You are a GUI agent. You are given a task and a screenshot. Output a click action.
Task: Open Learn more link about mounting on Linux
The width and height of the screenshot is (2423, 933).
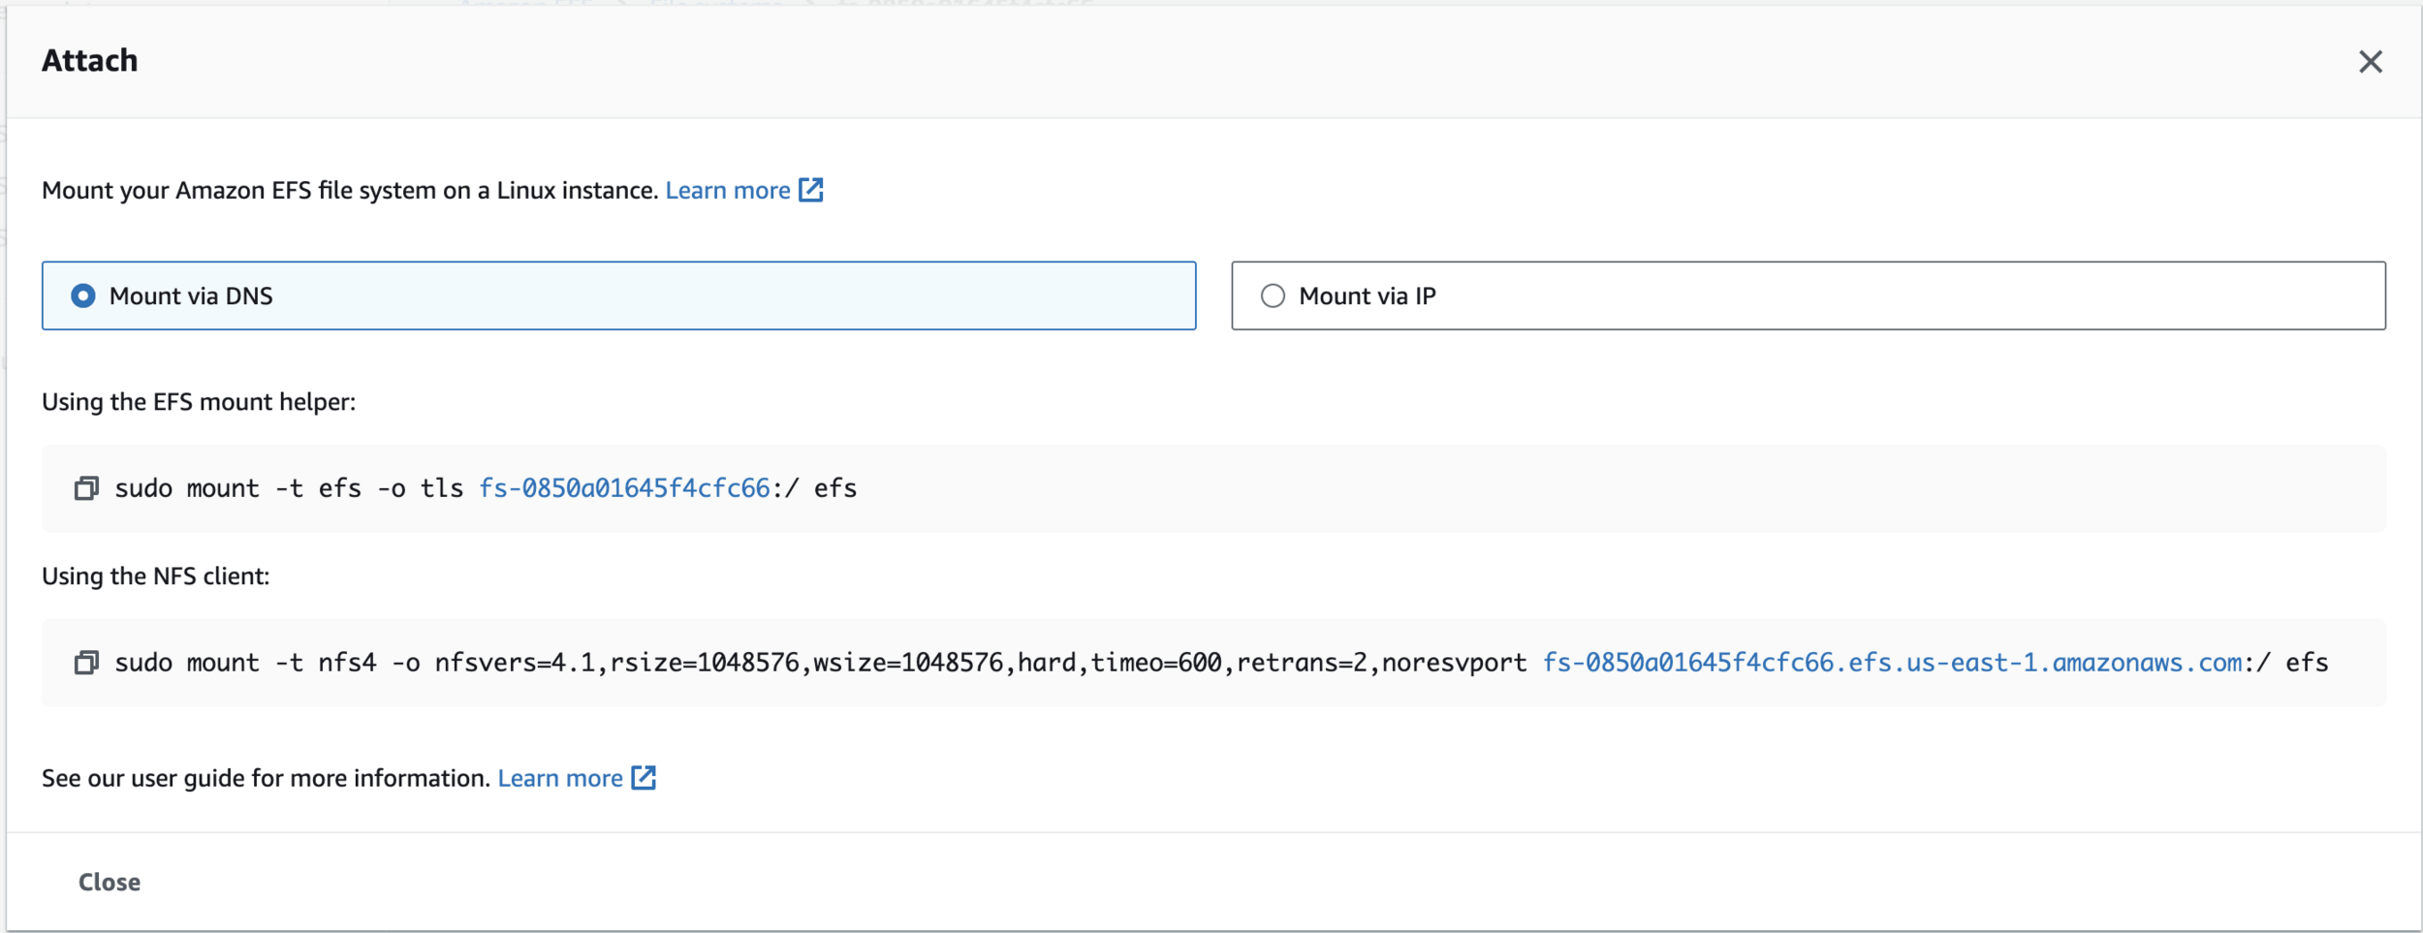[728, 190]
